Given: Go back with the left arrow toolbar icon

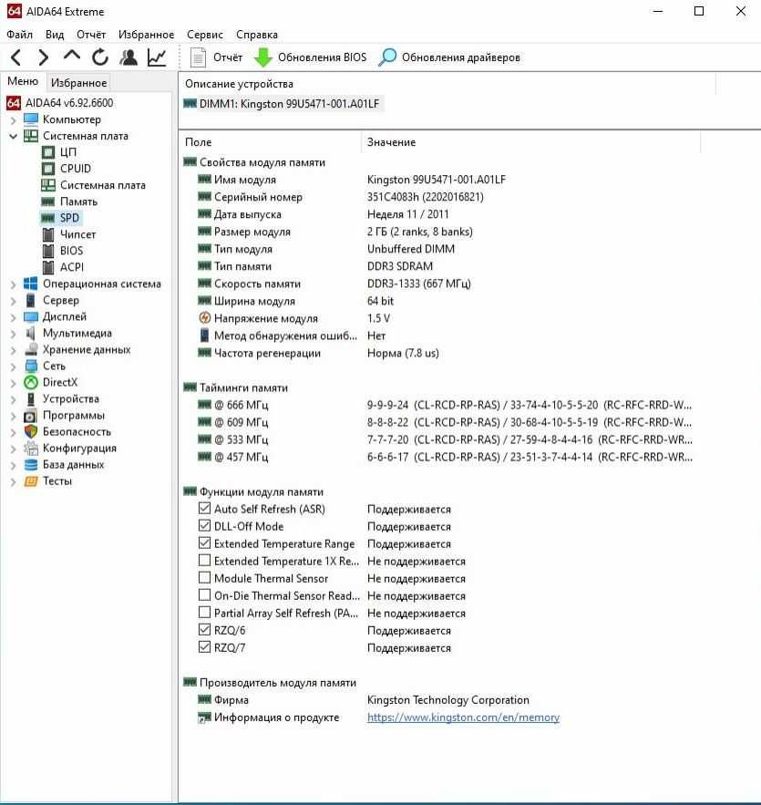Looking at the screenshot, I should [15, 57].
